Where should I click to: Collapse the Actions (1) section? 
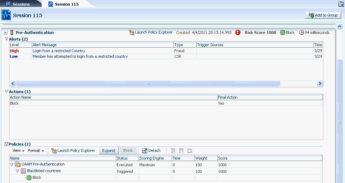(x=6, y=92)
